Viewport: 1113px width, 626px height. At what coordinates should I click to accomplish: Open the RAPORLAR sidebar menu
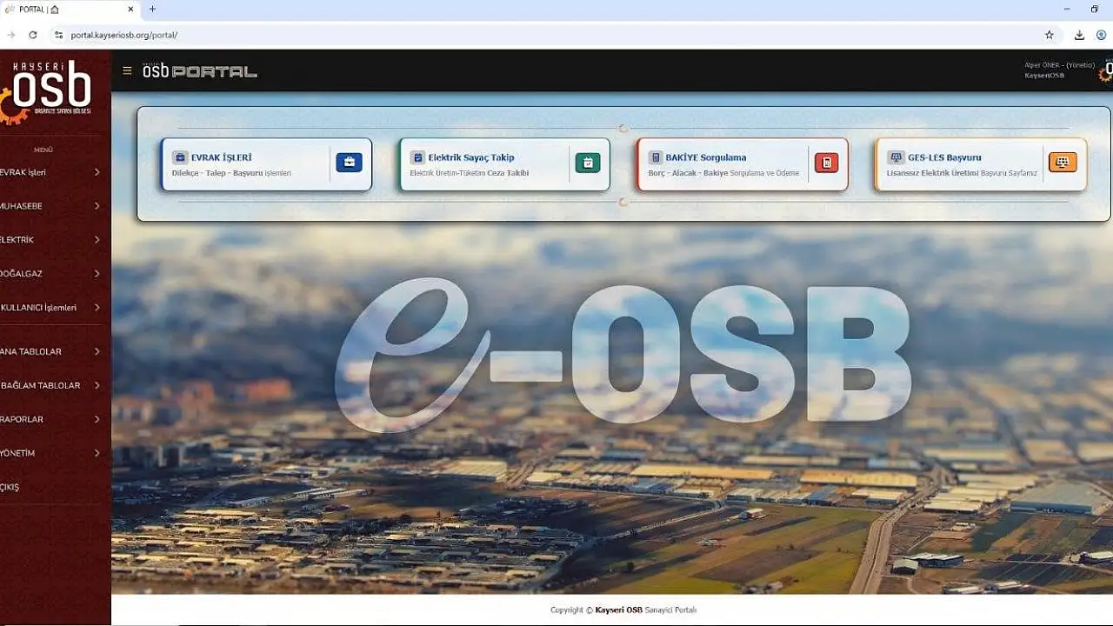pos(23,419)
